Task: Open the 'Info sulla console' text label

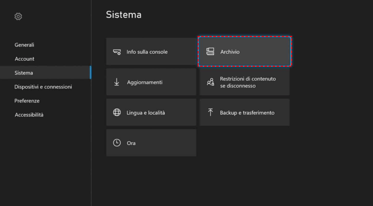Action: tap(147, 52)
